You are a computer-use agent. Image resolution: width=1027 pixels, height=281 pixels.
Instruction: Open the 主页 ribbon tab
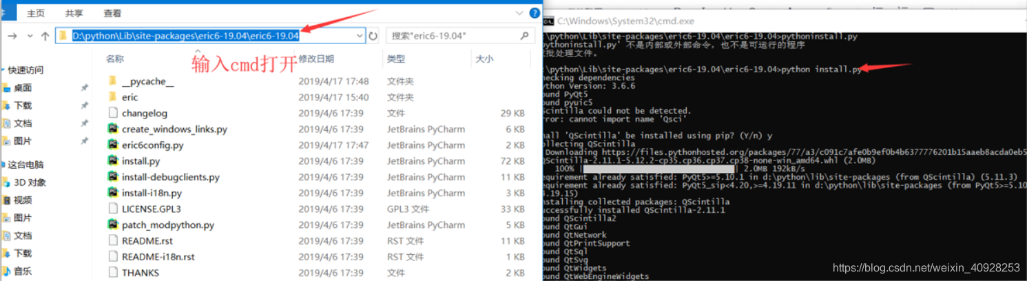click(x=36, y=13)
